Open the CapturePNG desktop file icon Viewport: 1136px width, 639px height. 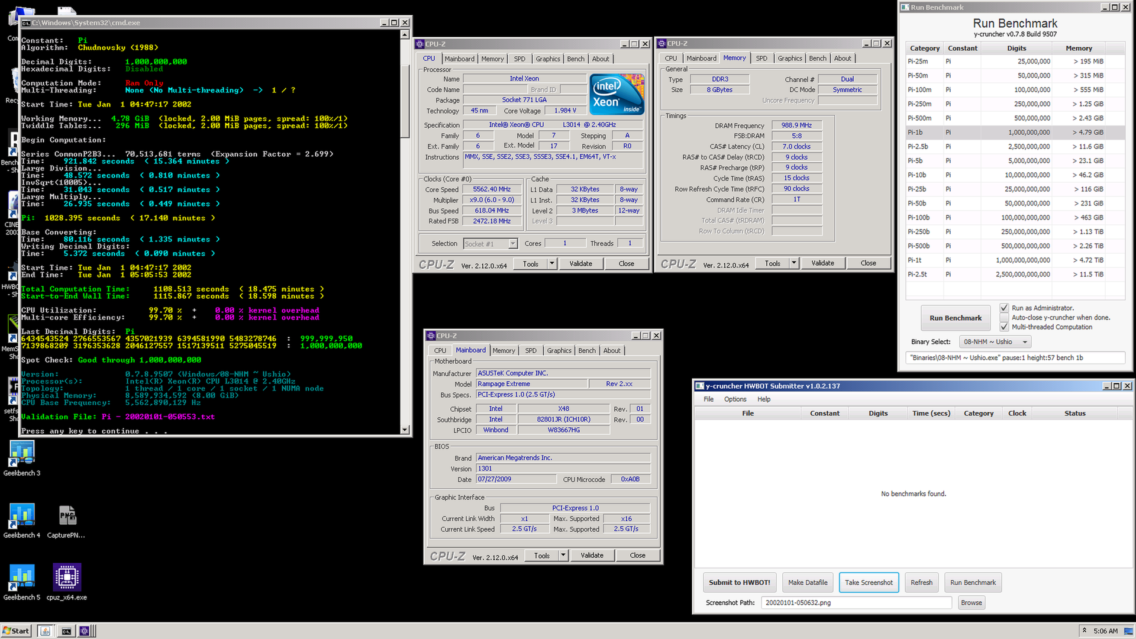[66, 521]
